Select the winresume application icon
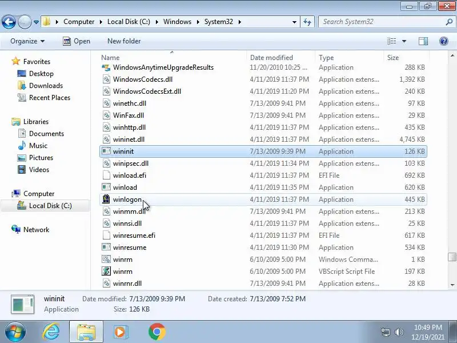The height and width of the screenshot is (343, 457). (106, 248)
